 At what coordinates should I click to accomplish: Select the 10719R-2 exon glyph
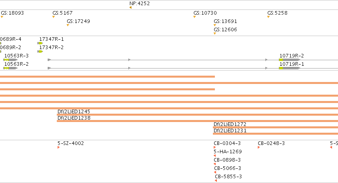(x=290, y=60)
